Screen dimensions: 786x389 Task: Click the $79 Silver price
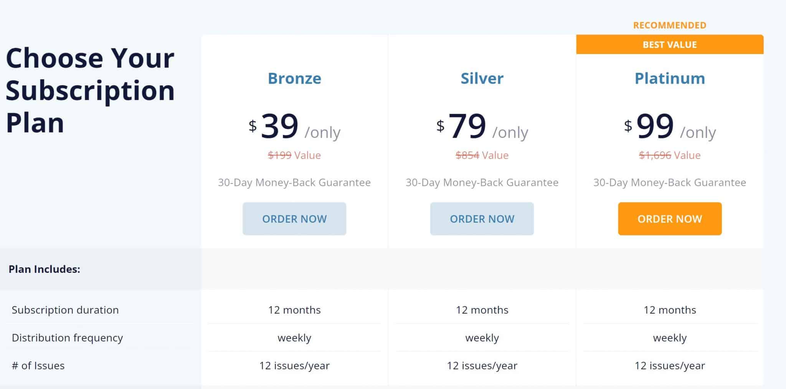pos(467,126)
